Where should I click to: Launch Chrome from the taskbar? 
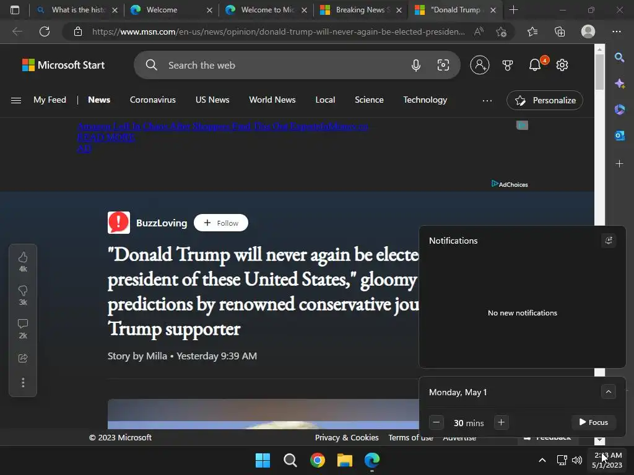pos(318,460)
